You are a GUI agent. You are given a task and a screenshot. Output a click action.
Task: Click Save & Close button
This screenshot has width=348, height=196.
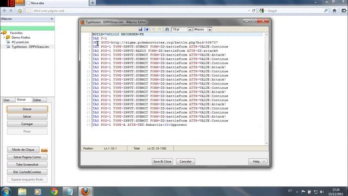coord(162,161)
